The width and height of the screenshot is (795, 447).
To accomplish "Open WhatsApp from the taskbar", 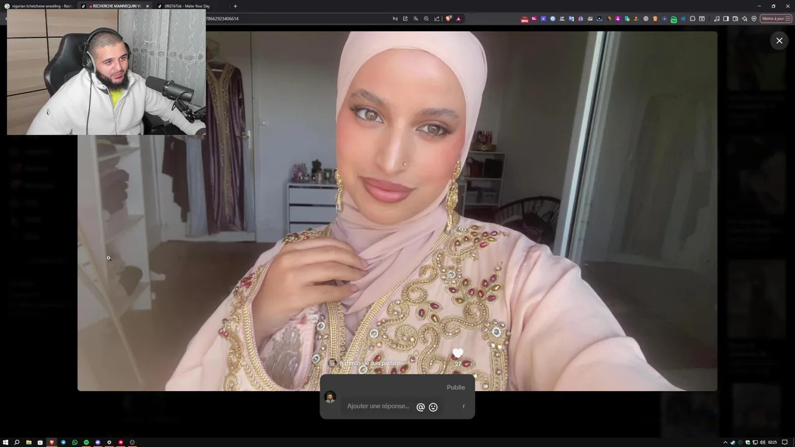I will 75,442.
